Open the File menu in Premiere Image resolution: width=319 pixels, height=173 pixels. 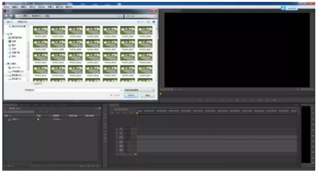(x=6, y=7)
